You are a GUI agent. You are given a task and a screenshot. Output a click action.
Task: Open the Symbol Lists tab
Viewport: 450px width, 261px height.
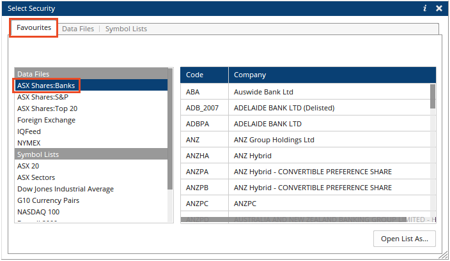(126, 29)
